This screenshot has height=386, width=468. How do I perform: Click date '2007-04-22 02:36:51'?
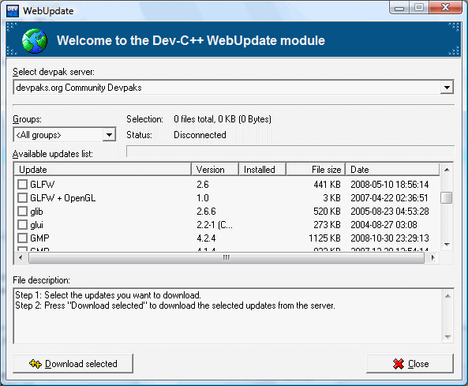[x=389, y=198]
